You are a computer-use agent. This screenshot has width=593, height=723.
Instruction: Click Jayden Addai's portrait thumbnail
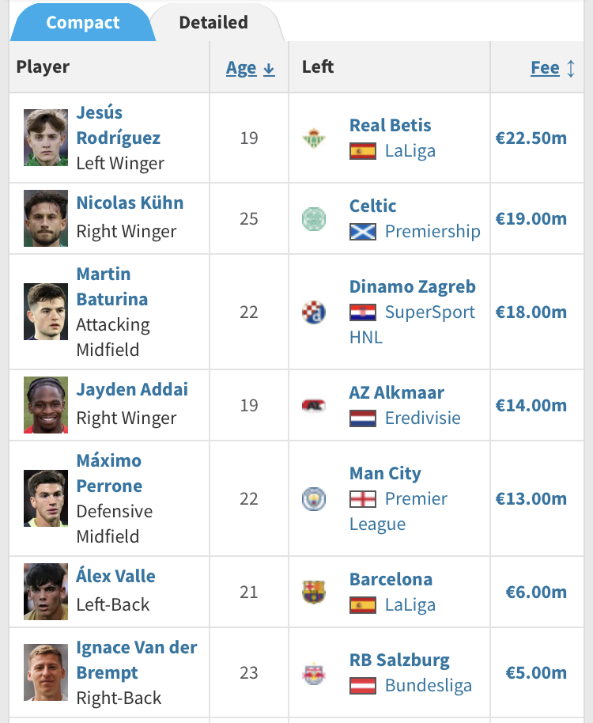[46, 405]
